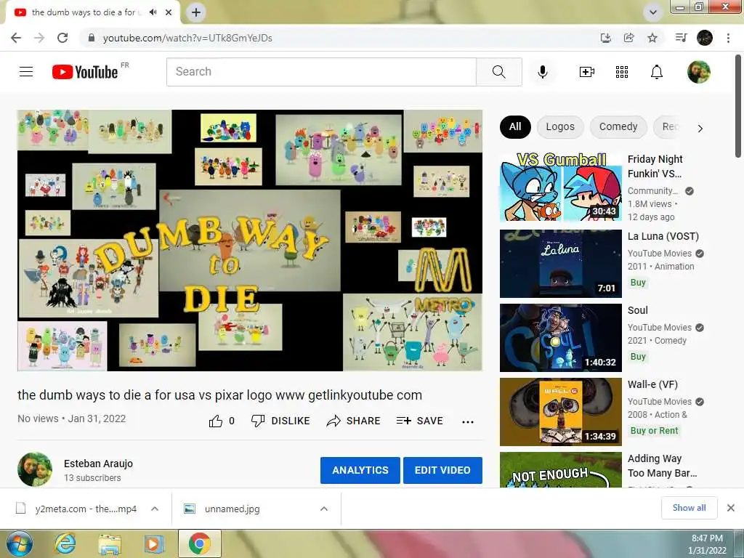Open the notifications bell
Viewport: 744px width, 558px height.
[x=657, y=72]
